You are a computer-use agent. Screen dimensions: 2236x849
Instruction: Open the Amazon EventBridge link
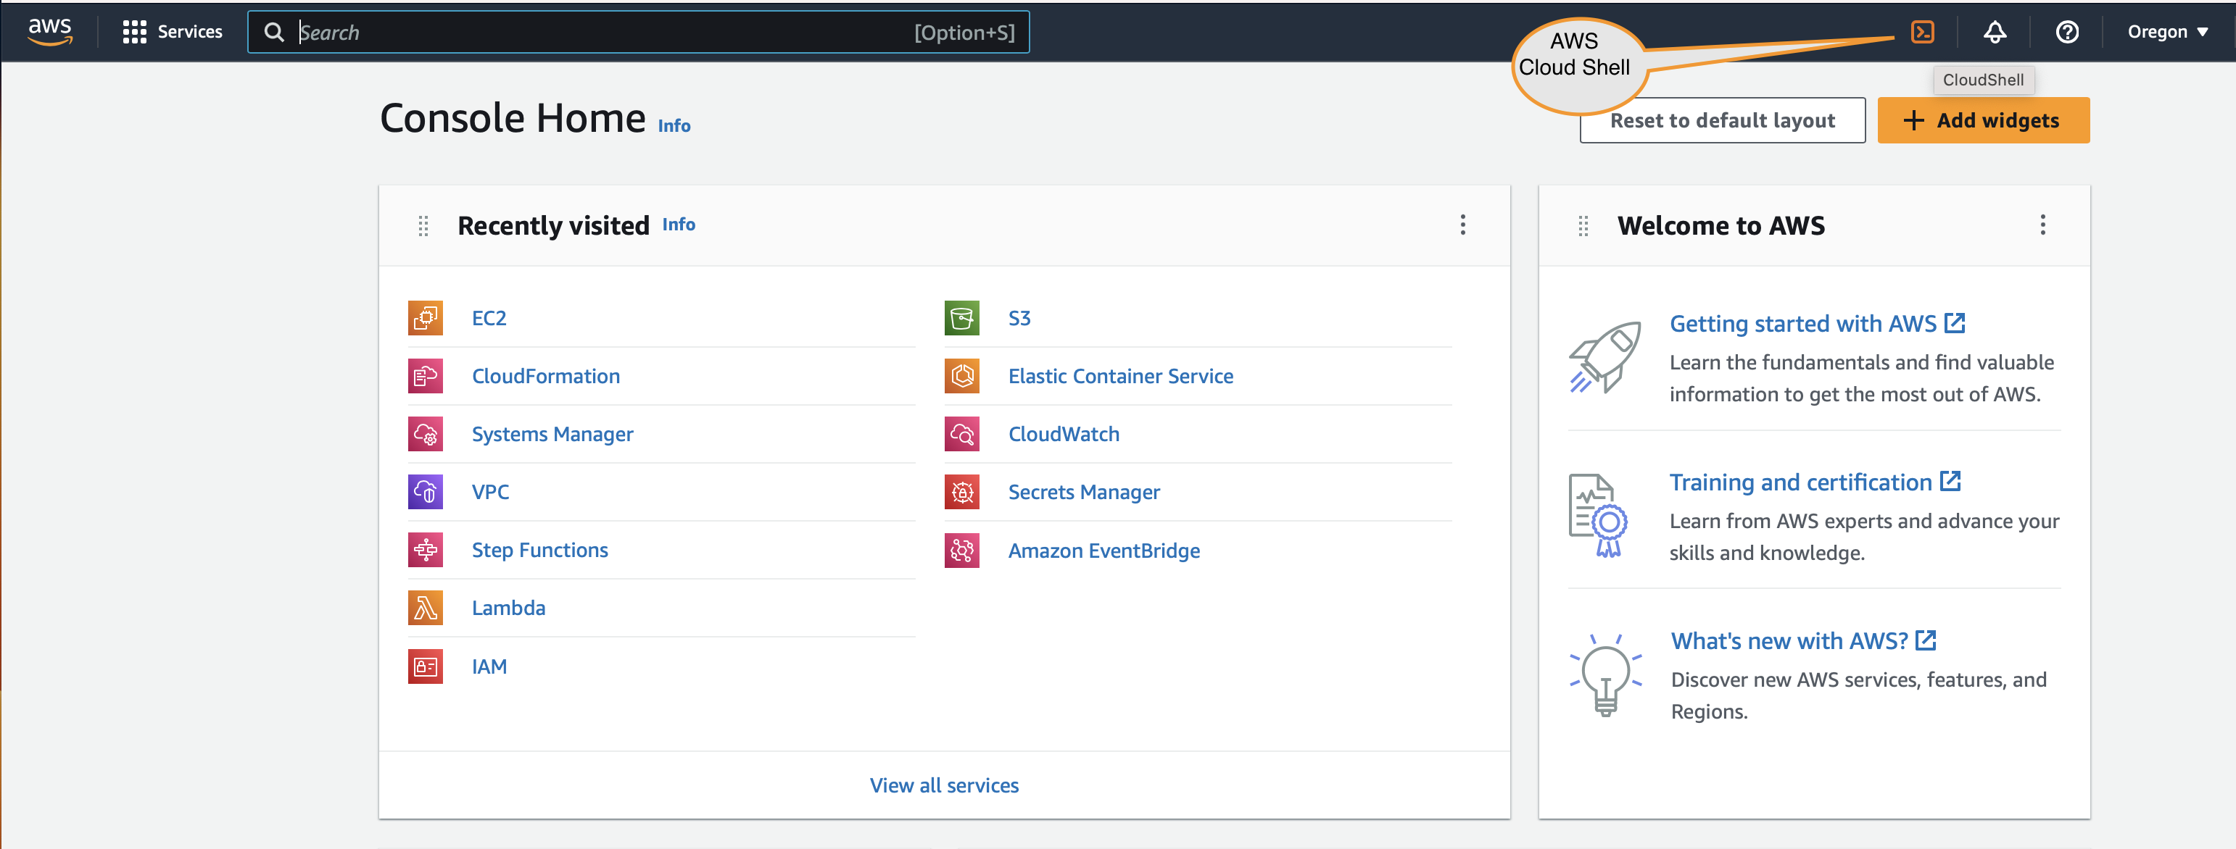[x=1104, y=551]
